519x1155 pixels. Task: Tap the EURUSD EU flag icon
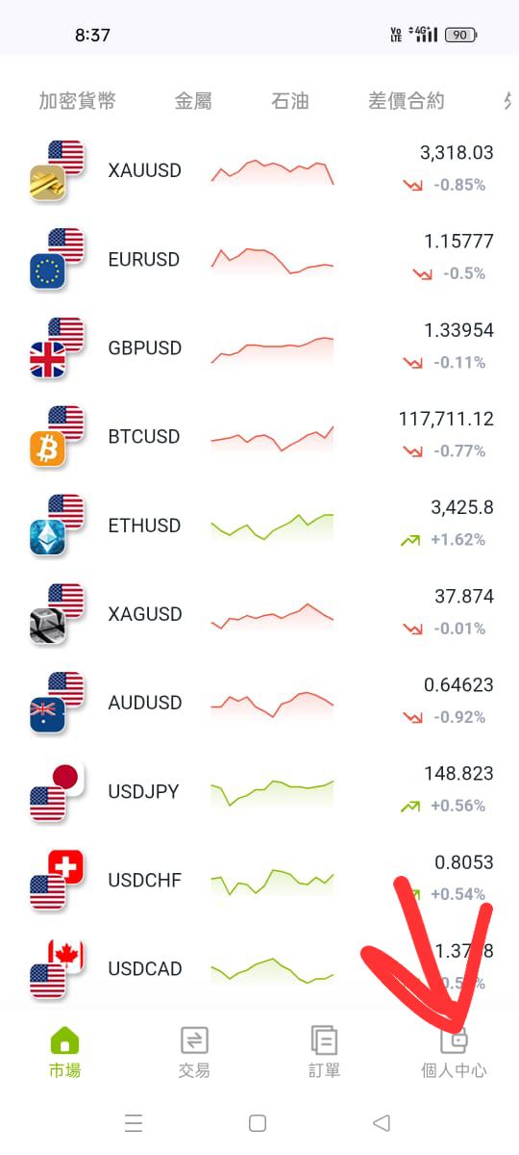47,272
